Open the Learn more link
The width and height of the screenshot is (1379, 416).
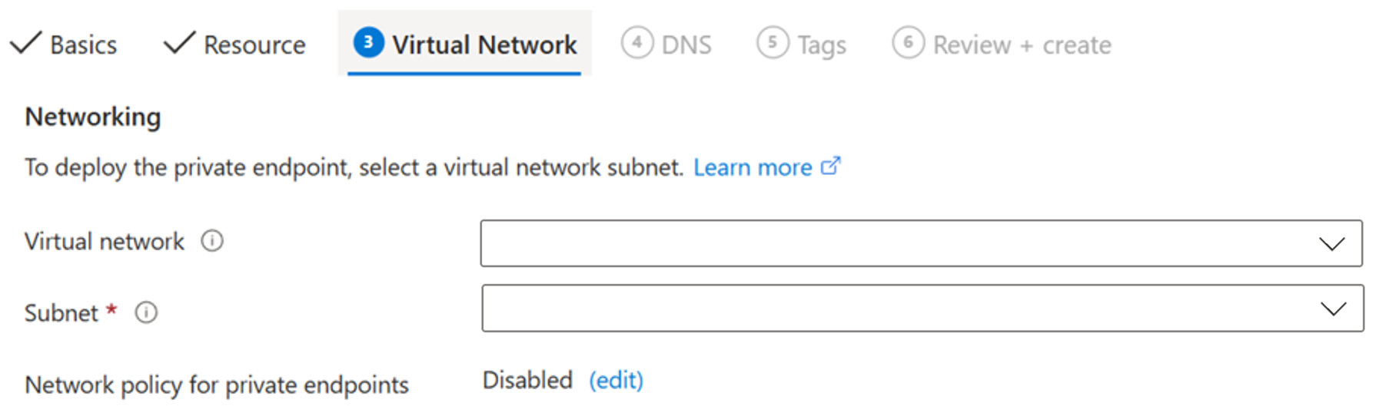pos(753,167)
